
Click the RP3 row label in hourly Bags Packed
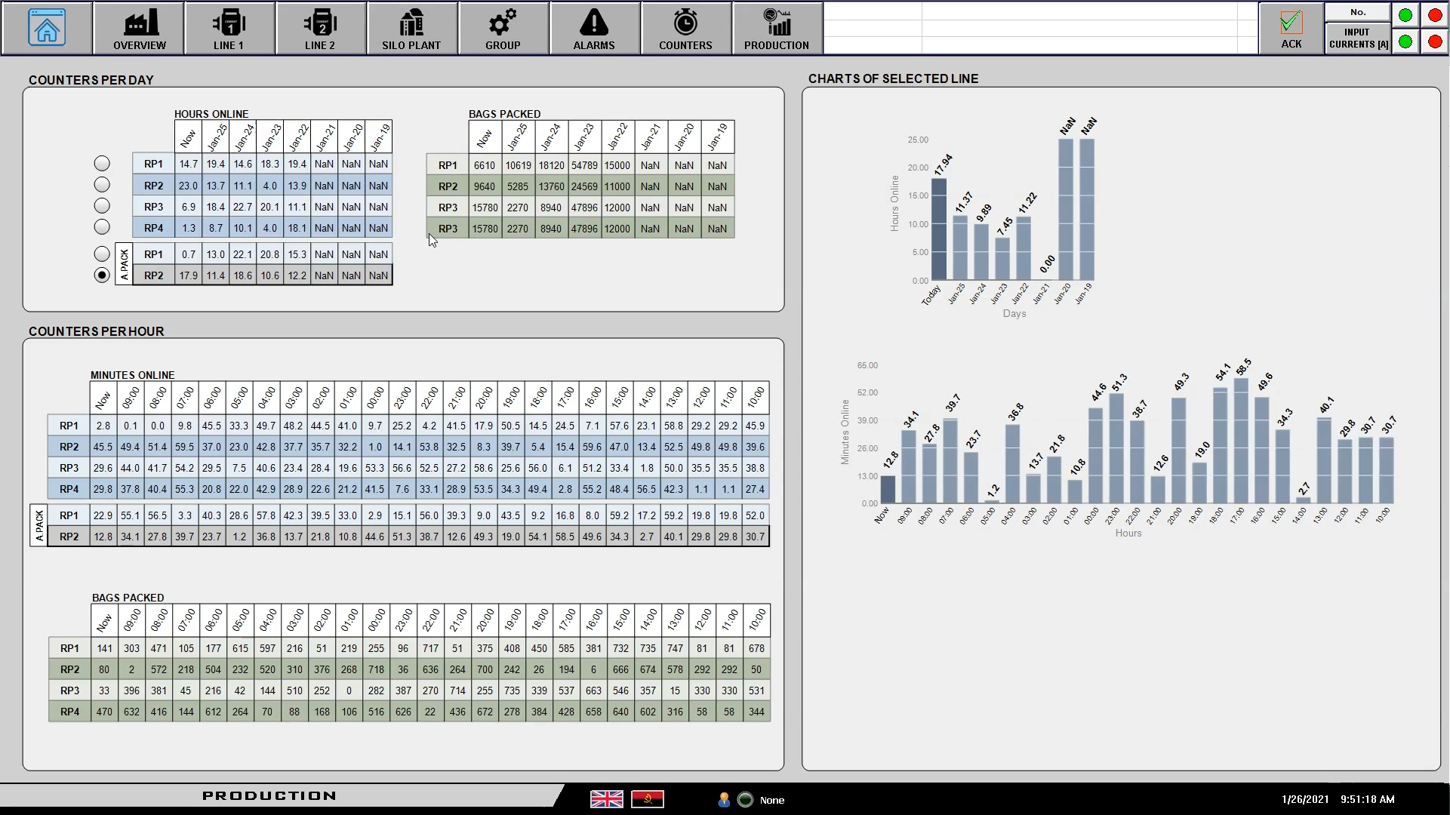click(69, 690)
